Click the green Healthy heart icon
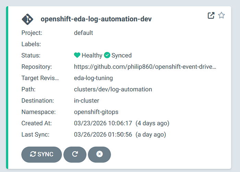This screenshot has height=172, width=240. pyautogui.click(x=77, y=55)
